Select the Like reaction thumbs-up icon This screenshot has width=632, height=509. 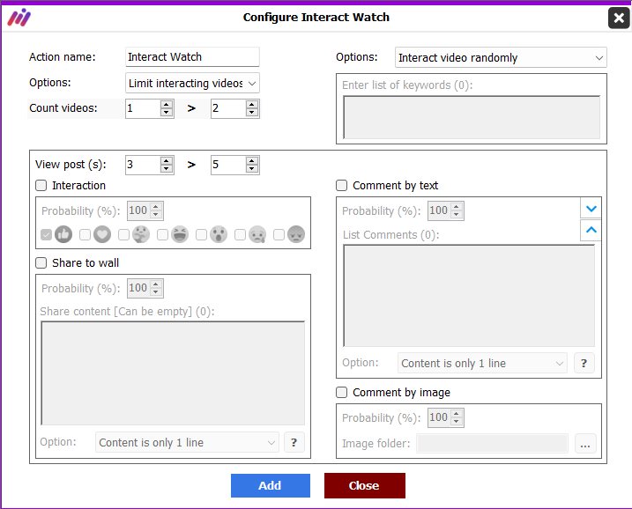(x=63, y=234)
